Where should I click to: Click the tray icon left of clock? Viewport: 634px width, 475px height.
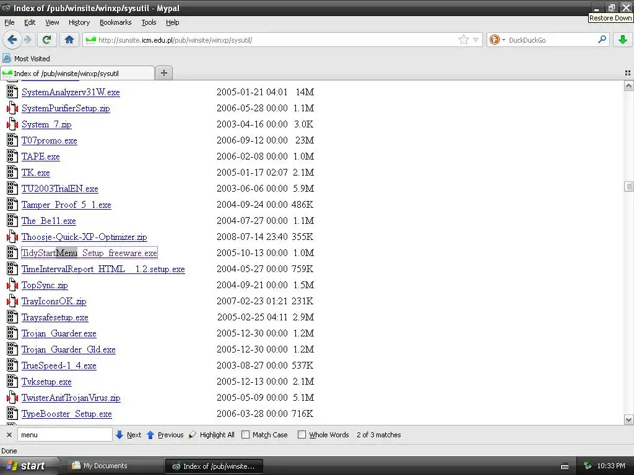588,466
